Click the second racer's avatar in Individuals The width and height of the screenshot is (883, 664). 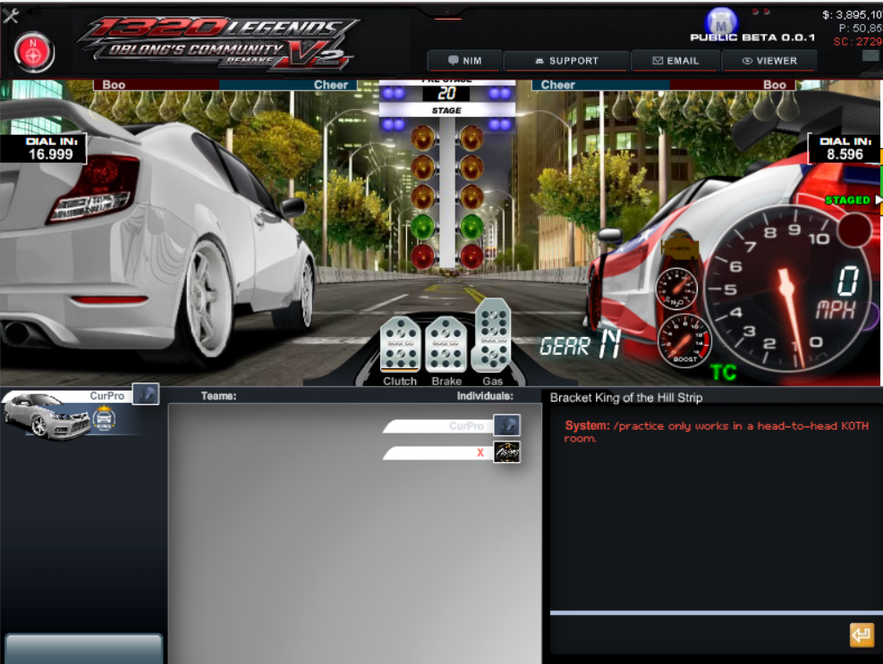pyautogui.click(x=507, y=452)
